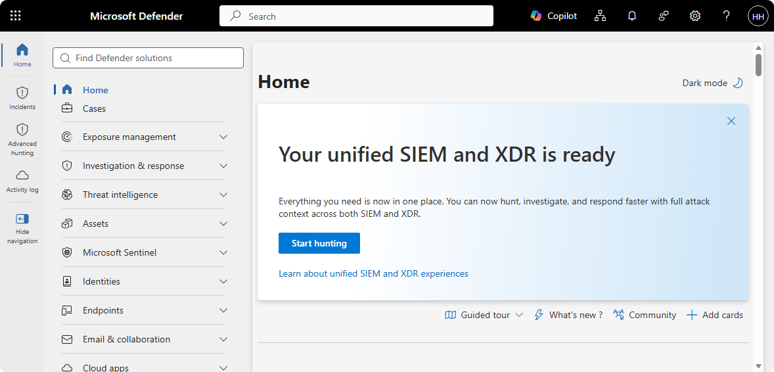
Task: Click the main page vertical scrollbar thumb
Action: pos(758,64)
